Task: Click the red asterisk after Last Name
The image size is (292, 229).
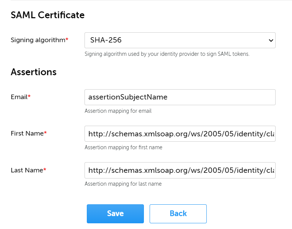Action: [x=45, y=170]
